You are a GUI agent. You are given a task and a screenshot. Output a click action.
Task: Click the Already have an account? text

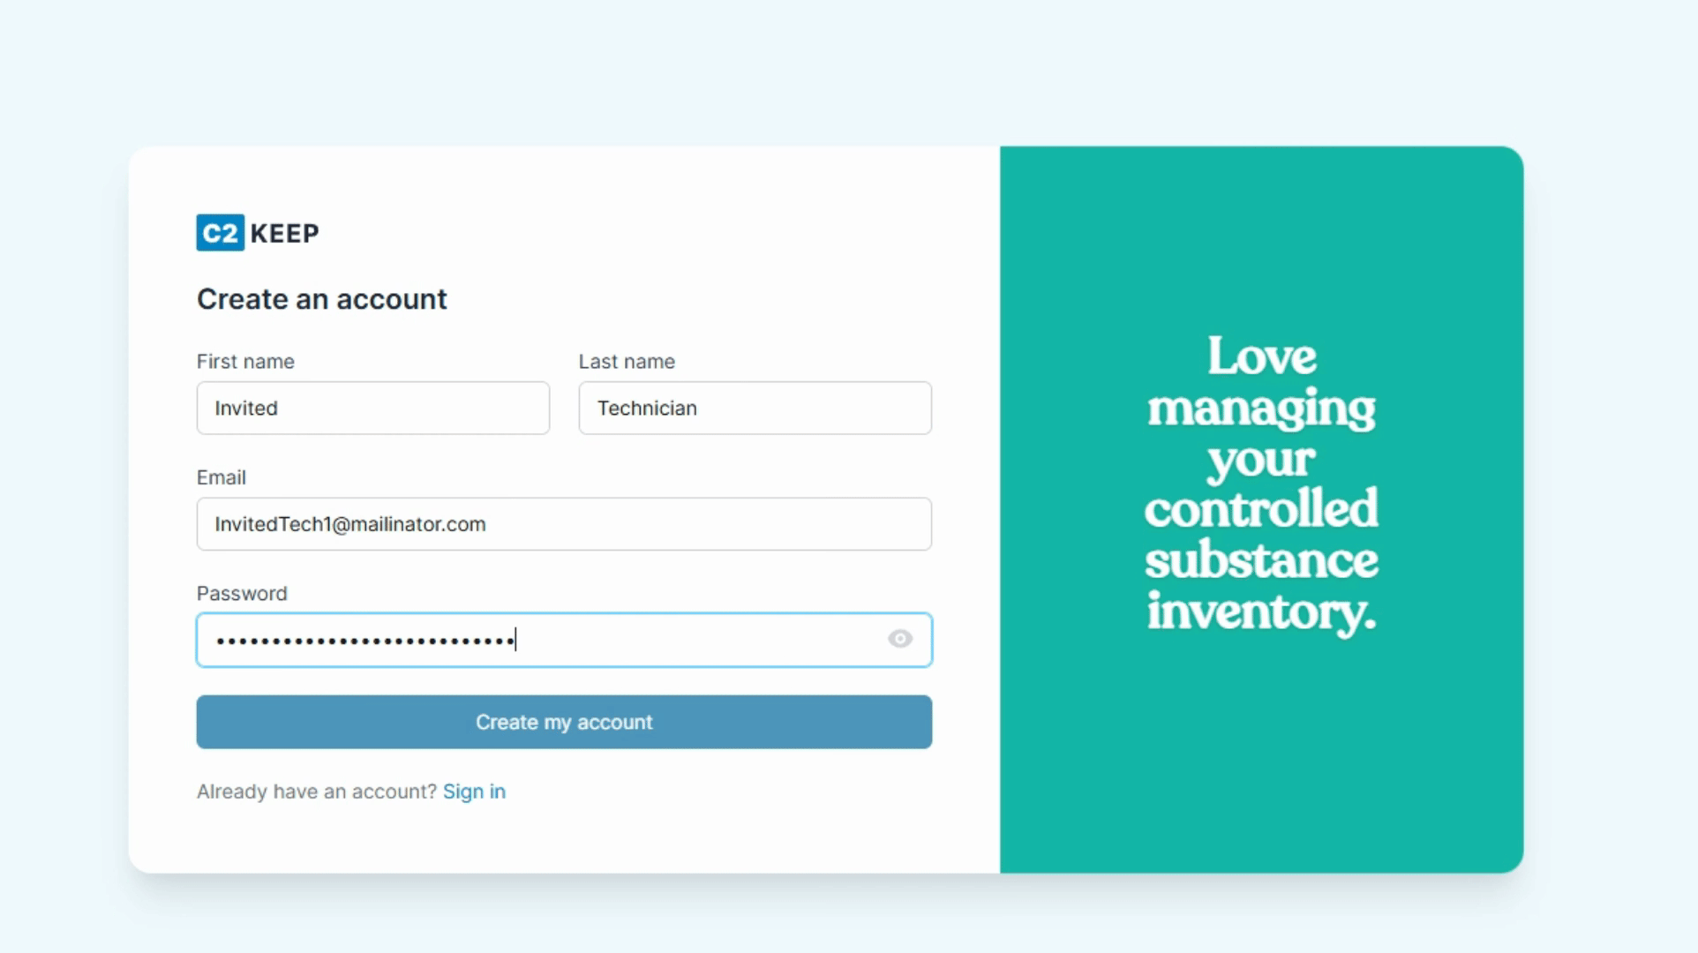[x=317, y=792]
